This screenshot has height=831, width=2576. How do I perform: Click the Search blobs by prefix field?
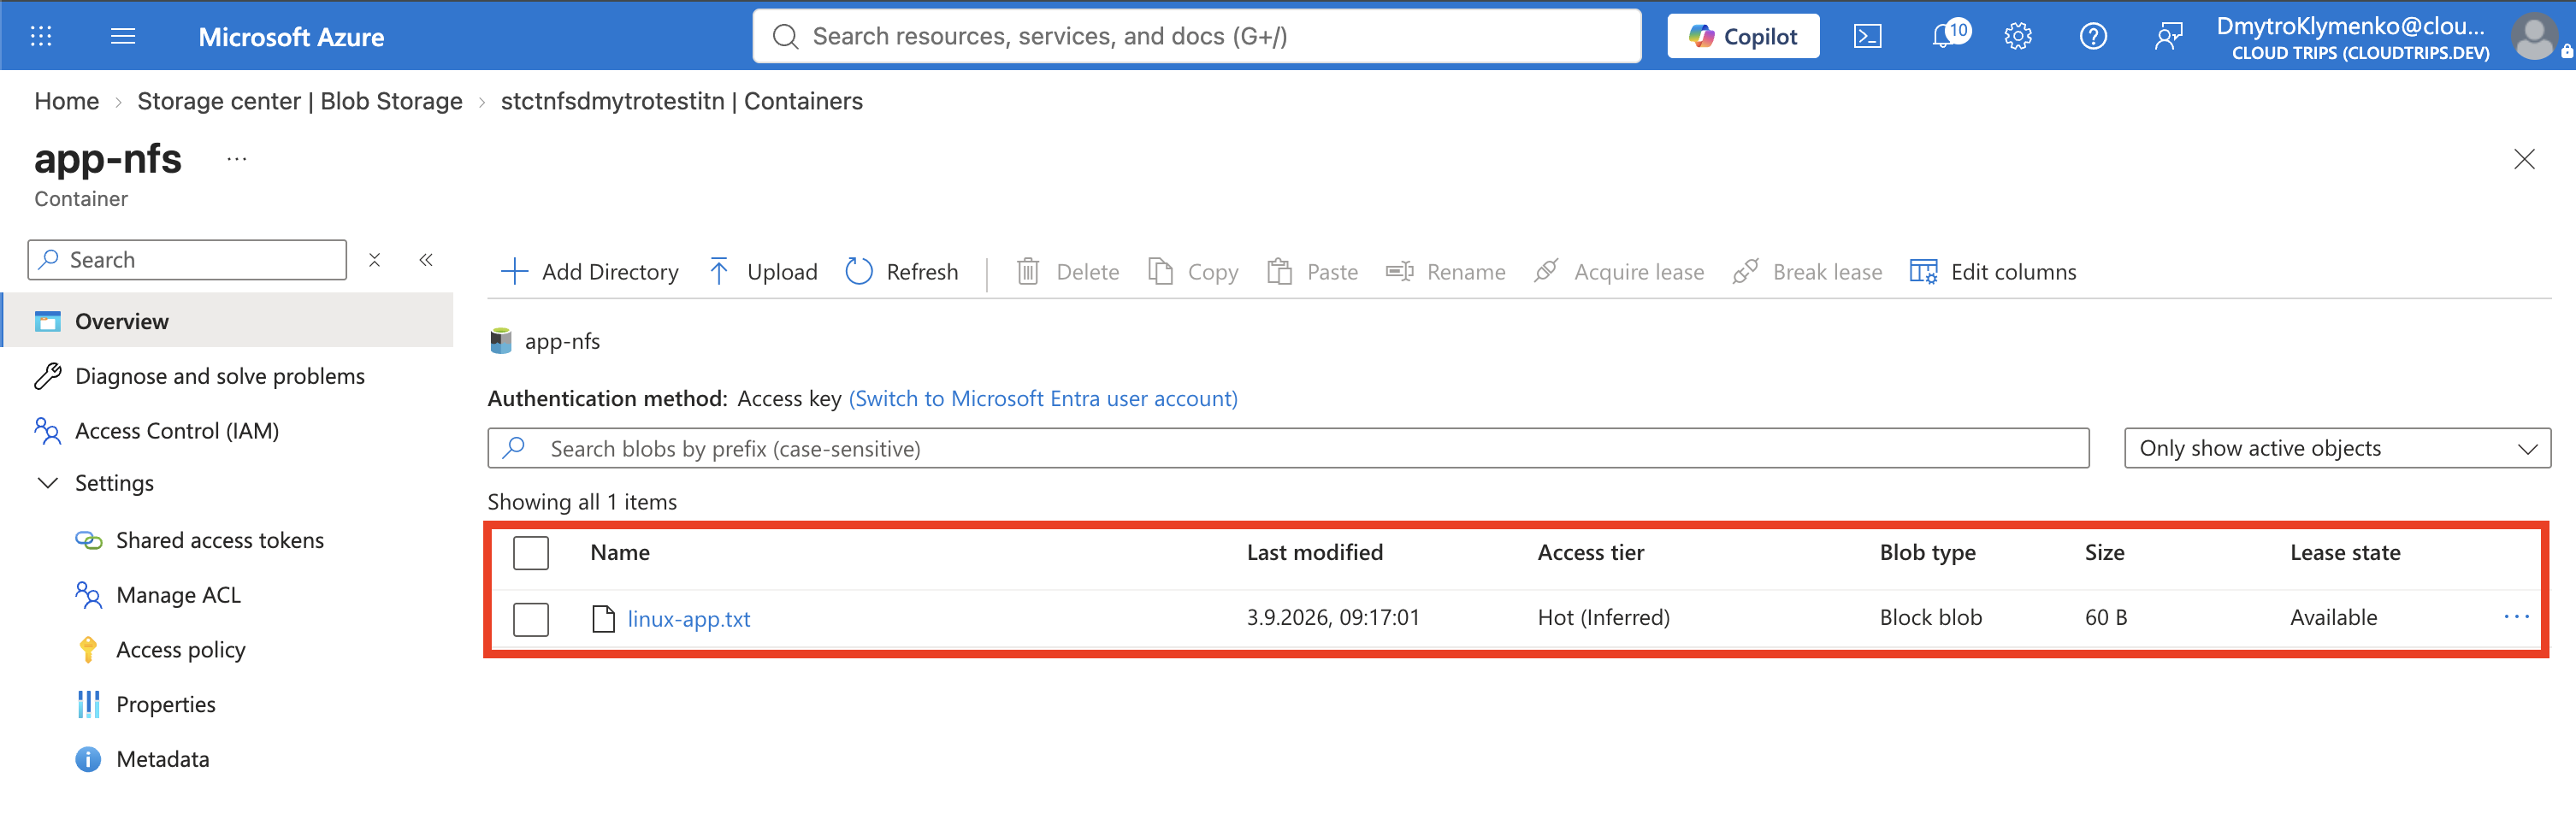[1288, 449]
